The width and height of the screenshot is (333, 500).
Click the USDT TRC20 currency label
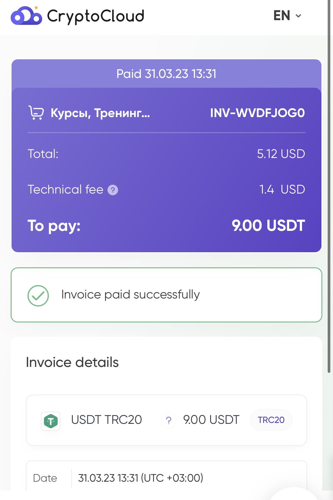point(107,420)
